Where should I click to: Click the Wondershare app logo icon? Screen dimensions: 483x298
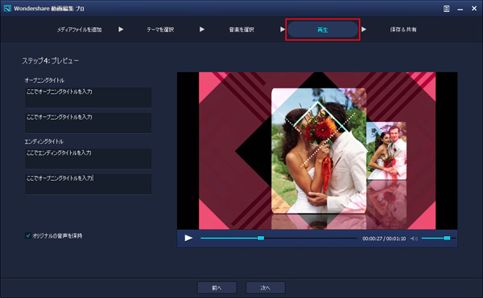7,8
